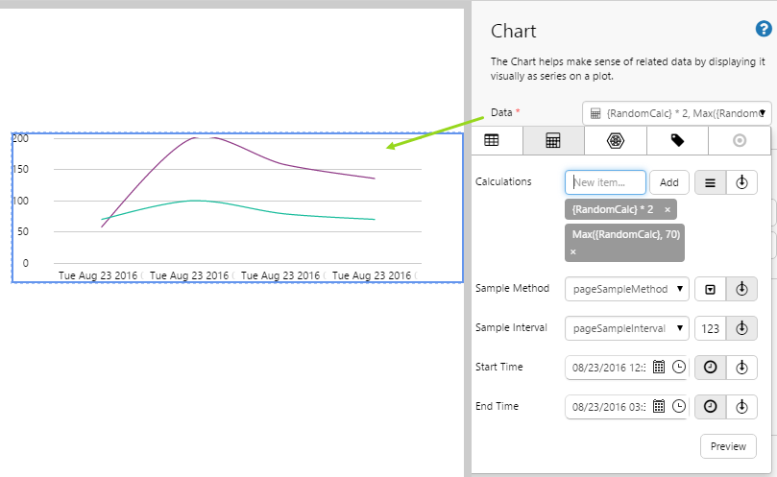Select the circle target tab icon
This screenshot has height=477, width=777.
[x=739, y=140]
